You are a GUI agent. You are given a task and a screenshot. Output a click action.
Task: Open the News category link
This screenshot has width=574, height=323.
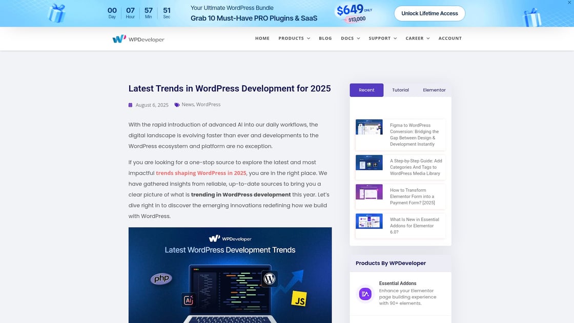coord(188,105)
